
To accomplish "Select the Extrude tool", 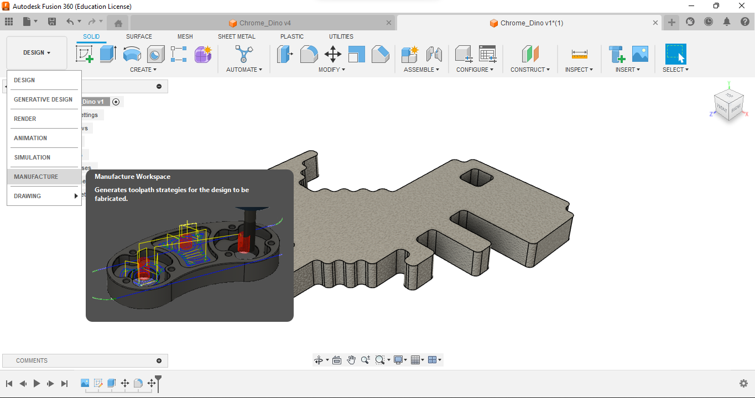I will coord(108,54).
